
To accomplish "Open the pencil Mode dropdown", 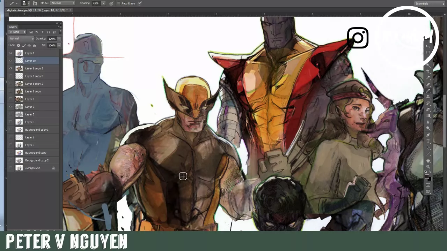I will pos(63,3).
